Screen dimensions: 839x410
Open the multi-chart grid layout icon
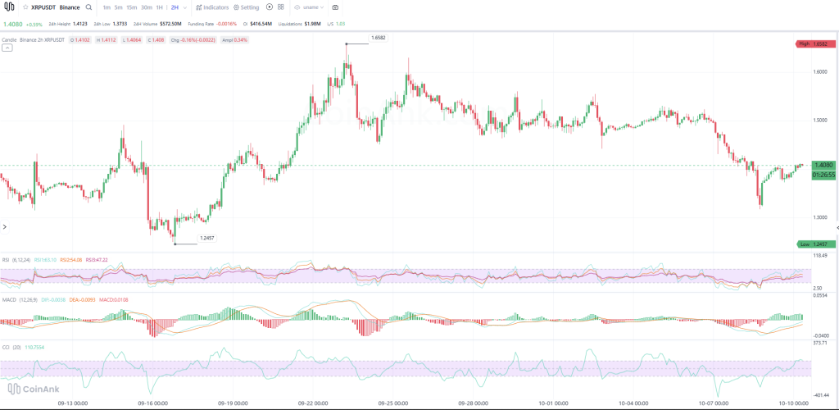tap(281, 7)
